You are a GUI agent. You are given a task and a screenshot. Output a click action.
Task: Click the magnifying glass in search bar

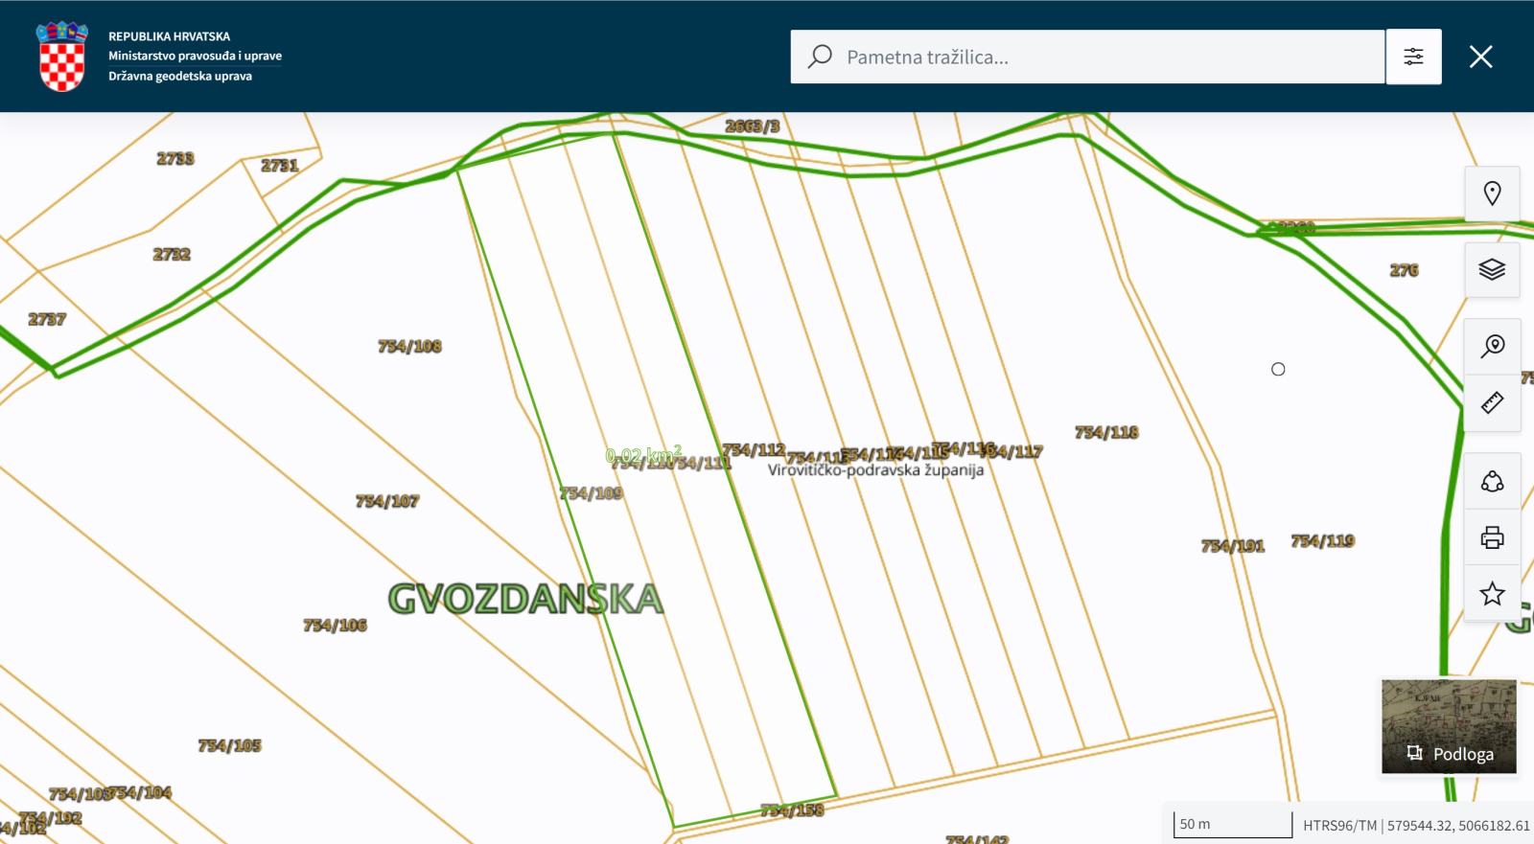click(820, 57)
